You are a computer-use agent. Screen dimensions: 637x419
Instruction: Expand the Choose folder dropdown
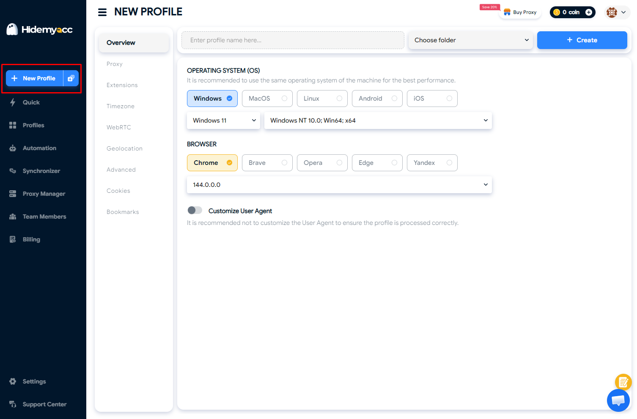click(470, 40)
